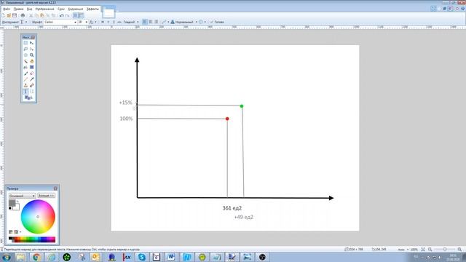Viewport: 466px width, 262px height.
Task: Select the Gradient tool
Action: tap(32, 68)
